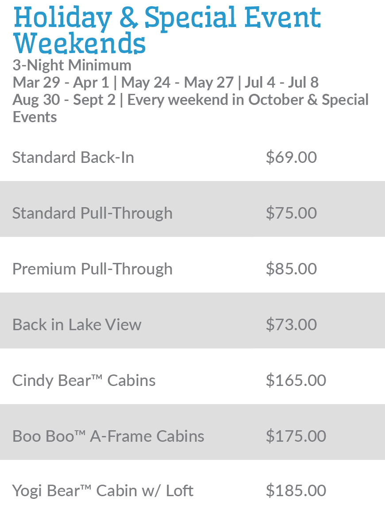Click the May 24 - May 27 date range
This screenshot has height=513, width=385.
[177, 83]
